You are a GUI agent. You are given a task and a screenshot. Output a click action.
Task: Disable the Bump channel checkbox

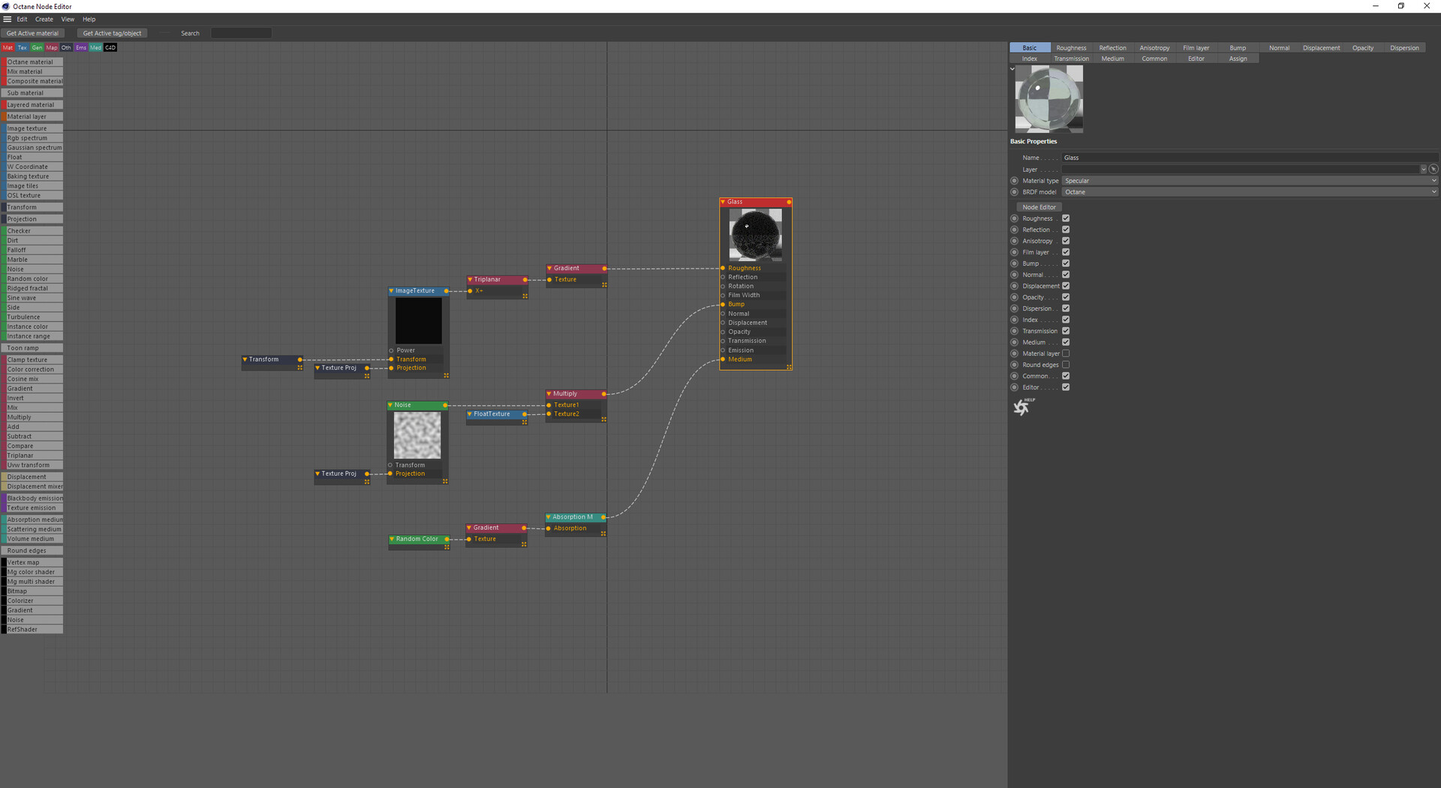tap(1066, 263)
